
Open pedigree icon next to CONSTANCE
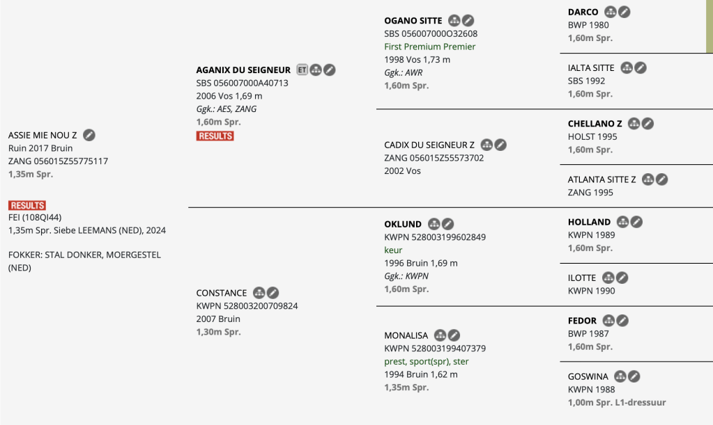pos(259,293)
